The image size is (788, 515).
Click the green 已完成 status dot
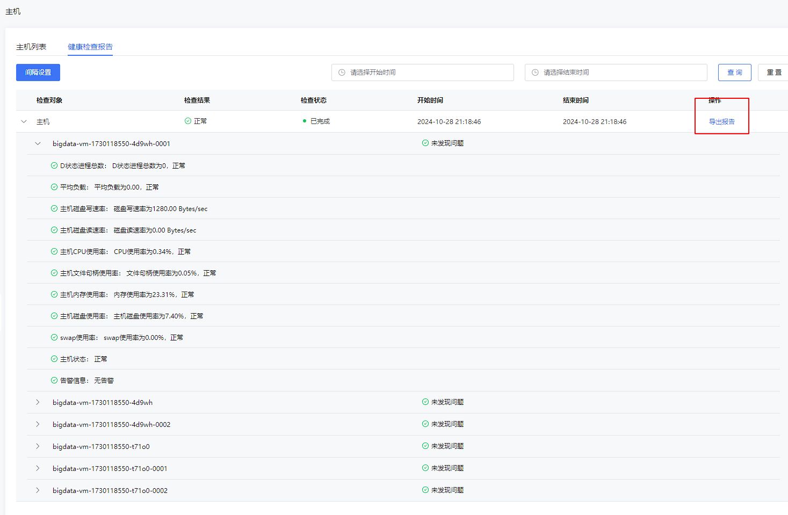click(x=305, y=121)
